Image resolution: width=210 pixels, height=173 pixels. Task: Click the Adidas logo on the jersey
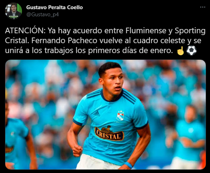(96, 113)
